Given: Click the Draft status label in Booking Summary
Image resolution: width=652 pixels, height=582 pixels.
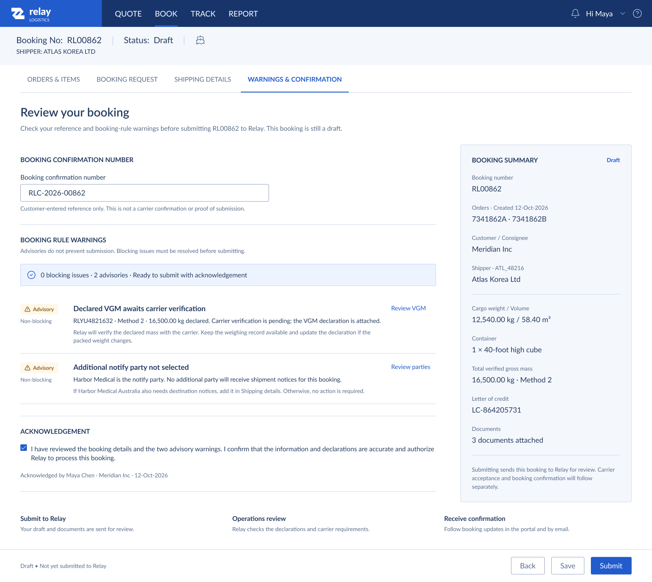Looking at the screenshot, I should coord(613,160).
